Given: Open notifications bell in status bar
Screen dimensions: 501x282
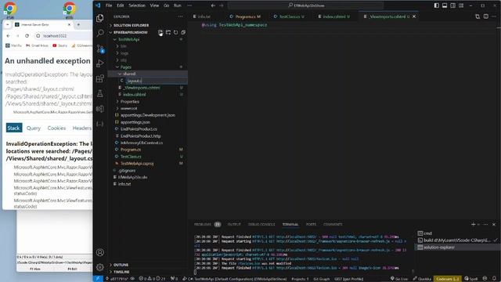Looking at the screenshot, I should pos(495,279).
